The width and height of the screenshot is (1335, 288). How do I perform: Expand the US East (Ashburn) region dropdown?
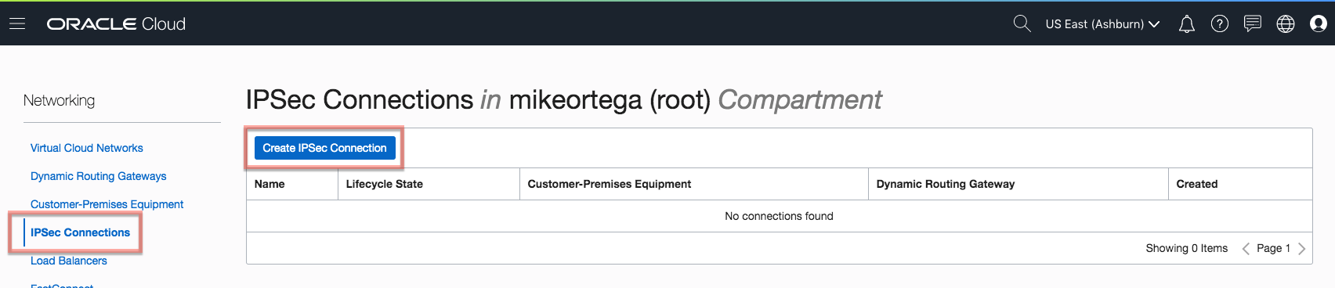click(x=1102, y=24)
